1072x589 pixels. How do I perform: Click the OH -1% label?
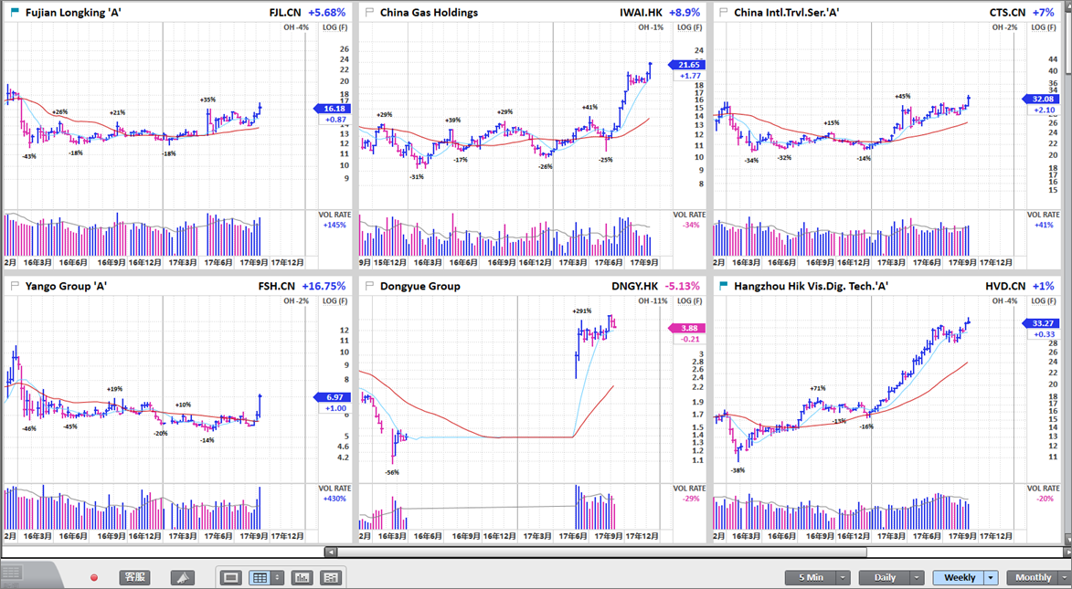click(x=651, y=27)
